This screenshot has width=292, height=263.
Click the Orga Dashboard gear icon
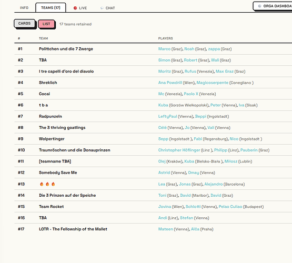coord(259,6)
